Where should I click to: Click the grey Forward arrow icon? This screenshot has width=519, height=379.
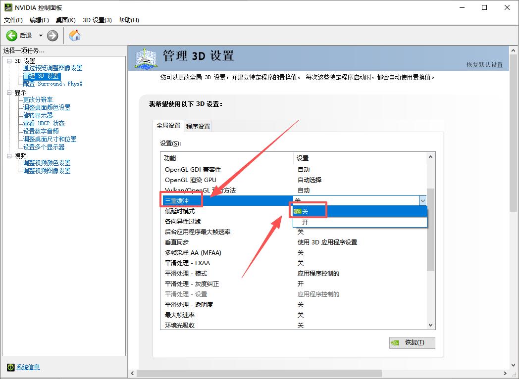pyautogui.click(x=52, y=36)
